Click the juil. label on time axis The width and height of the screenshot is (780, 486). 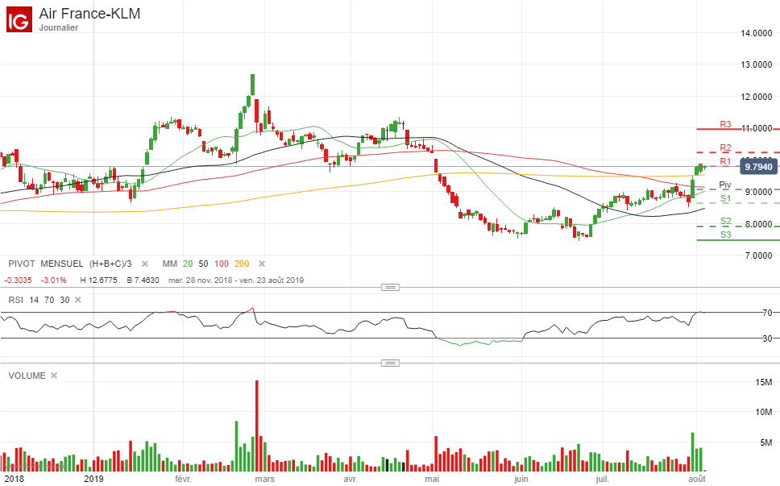click(x=603, y=479)
